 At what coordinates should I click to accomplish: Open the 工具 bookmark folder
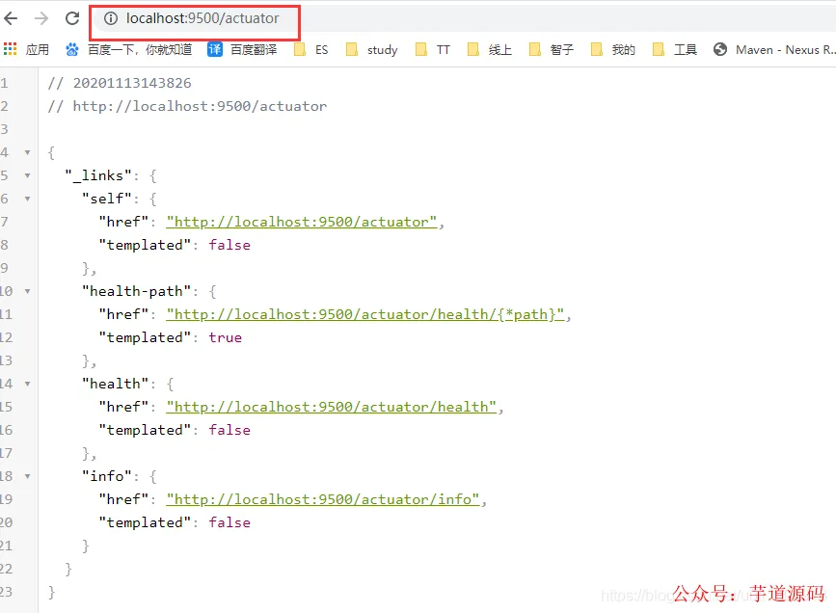coord(675,49)
